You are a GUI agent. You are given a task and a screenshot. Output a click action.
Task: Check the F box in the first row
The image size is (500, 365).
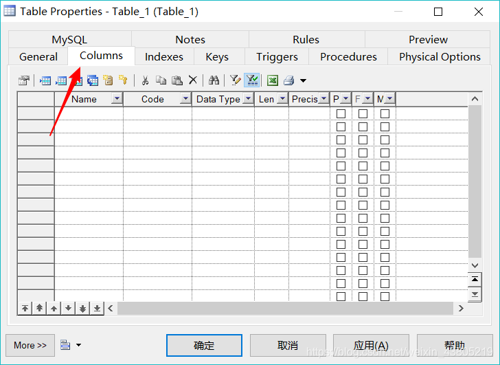tap(363, 113)
